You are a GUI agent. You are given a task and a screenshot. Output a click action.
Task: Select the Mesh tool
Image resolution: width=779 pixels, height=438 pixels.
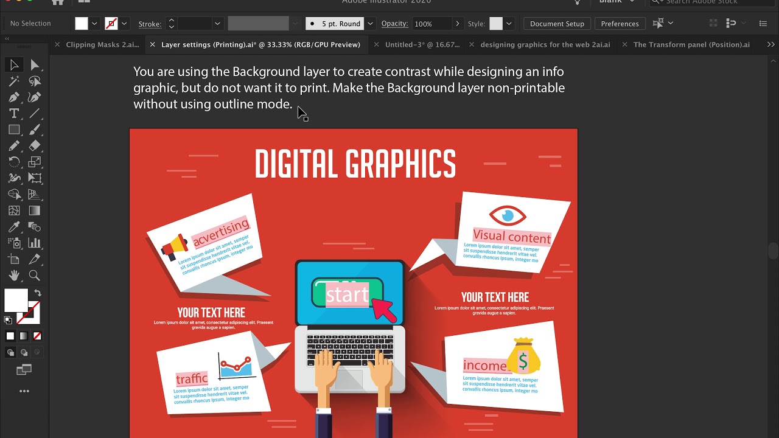pyautogui.click(x=14, y=211)
